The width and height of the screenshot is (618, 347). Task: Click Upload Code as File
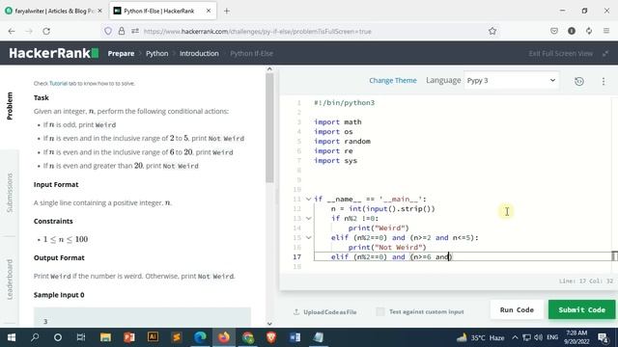coord(325,312)
